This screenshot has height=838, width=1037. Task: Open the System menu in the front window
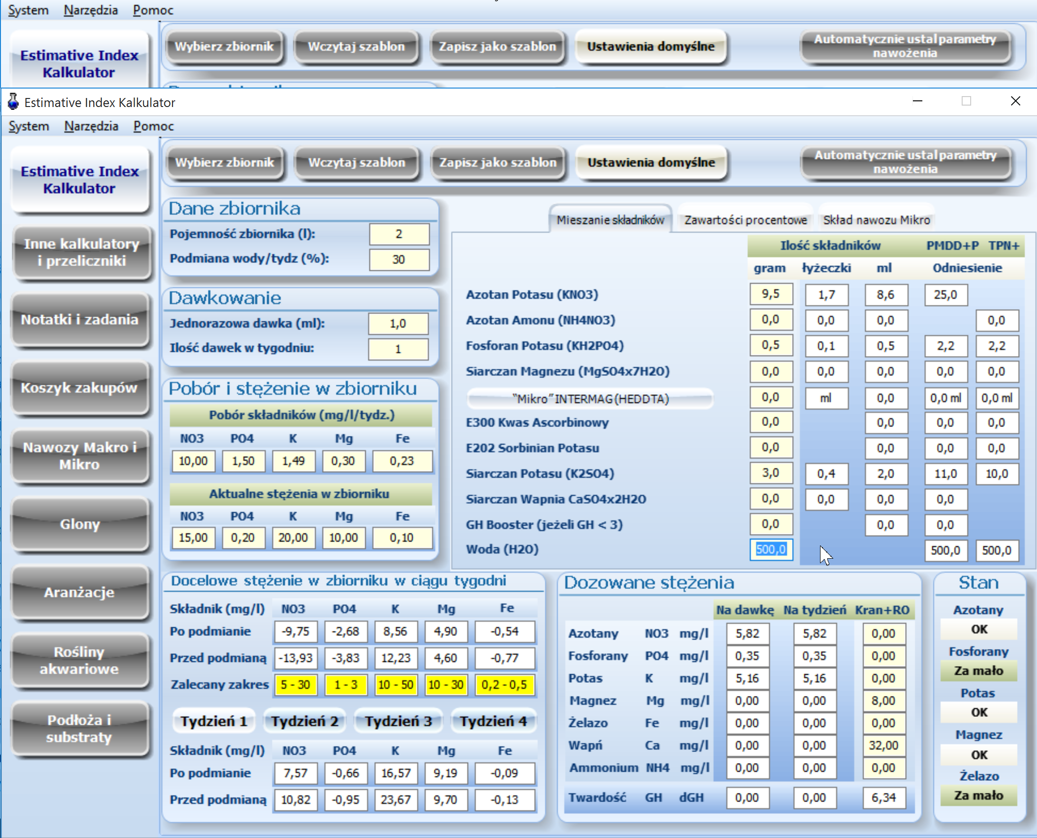click(x=29, y=126)
